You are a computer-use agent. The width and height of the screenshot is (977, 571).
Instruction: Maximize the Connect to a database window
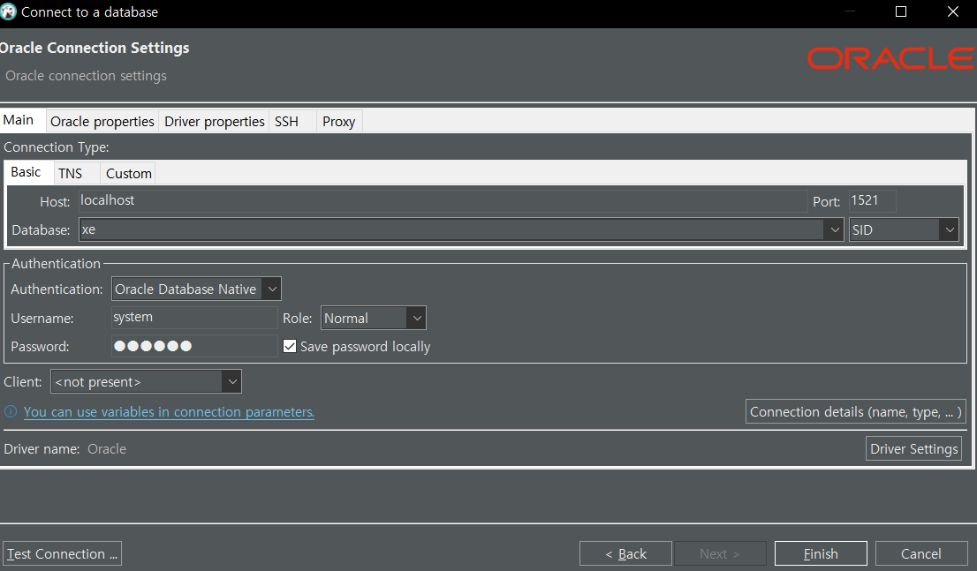[x=901, y=11]
